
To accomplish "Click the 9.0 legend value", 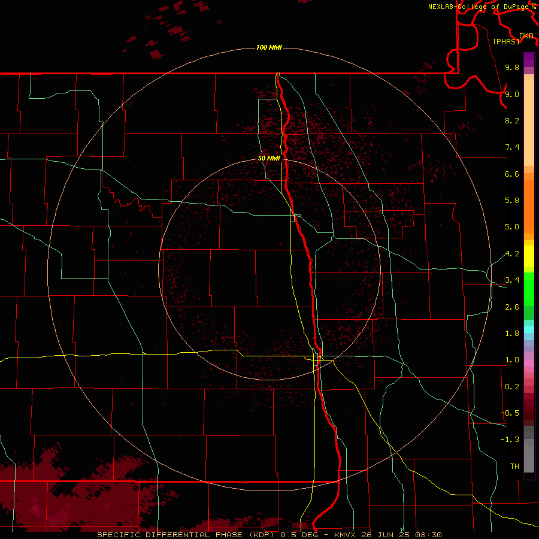I will [512, 94].
